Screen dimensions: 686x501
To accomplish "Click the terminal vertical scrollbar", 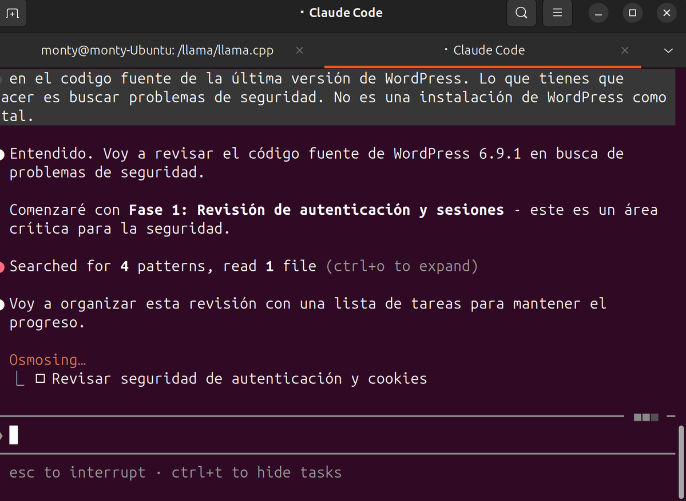I will pyautogui.click(x=681, y=463).
